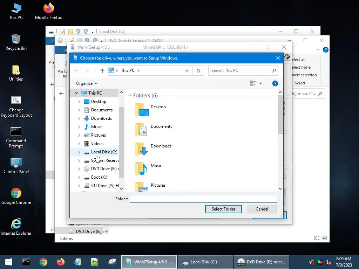Select Videos in the navigation tree
The image size is (359, 269).
point(97,144)
